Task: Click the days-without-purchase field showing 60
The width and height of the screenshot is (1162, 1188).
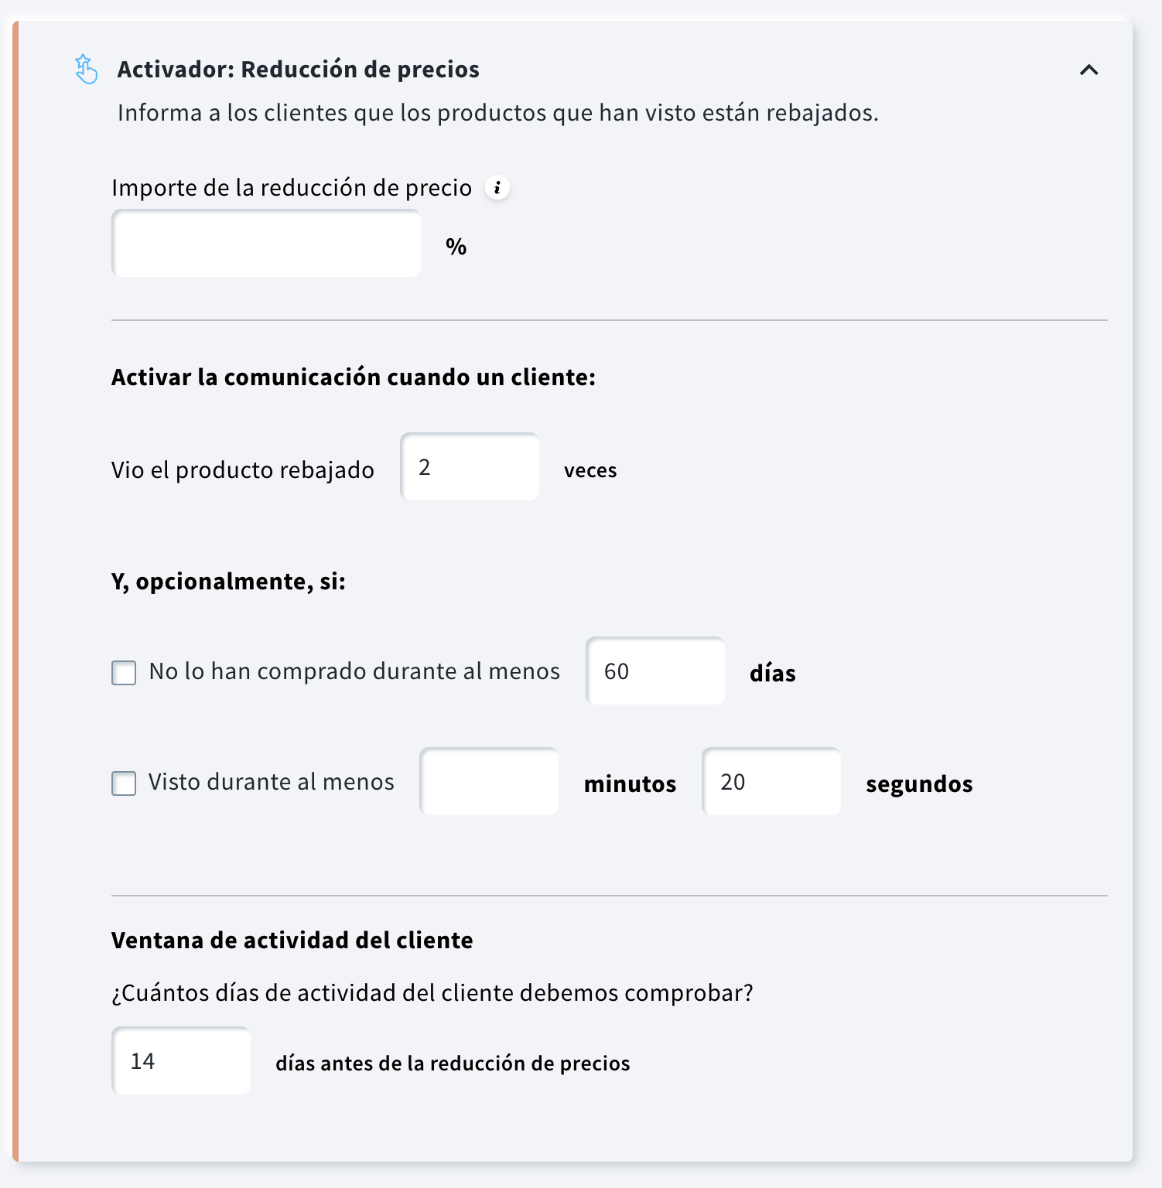Action: 655,671
